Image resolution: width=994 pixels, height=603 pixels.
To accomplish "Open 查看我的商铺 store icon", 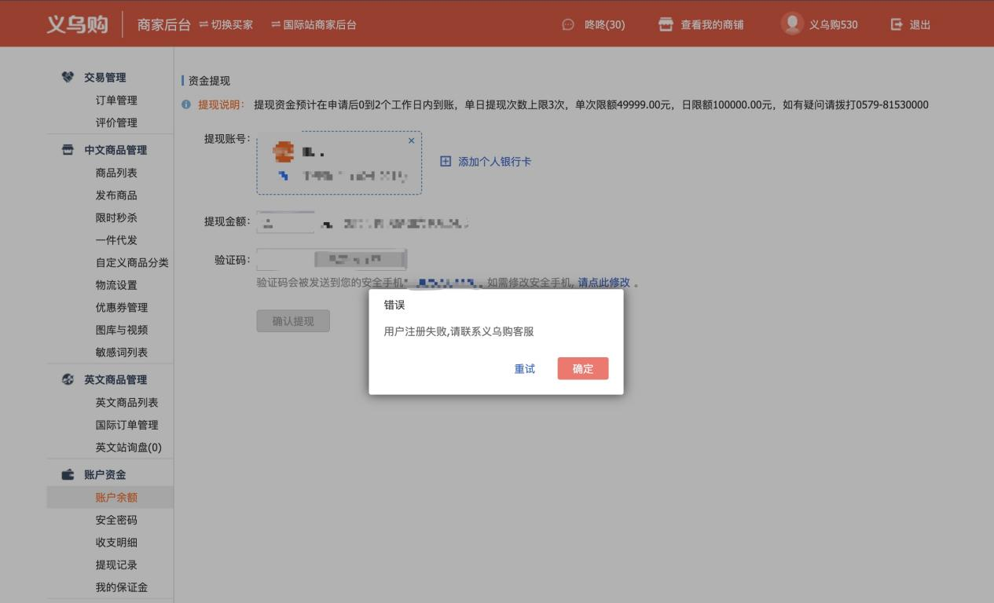I will tap(666, 24).
